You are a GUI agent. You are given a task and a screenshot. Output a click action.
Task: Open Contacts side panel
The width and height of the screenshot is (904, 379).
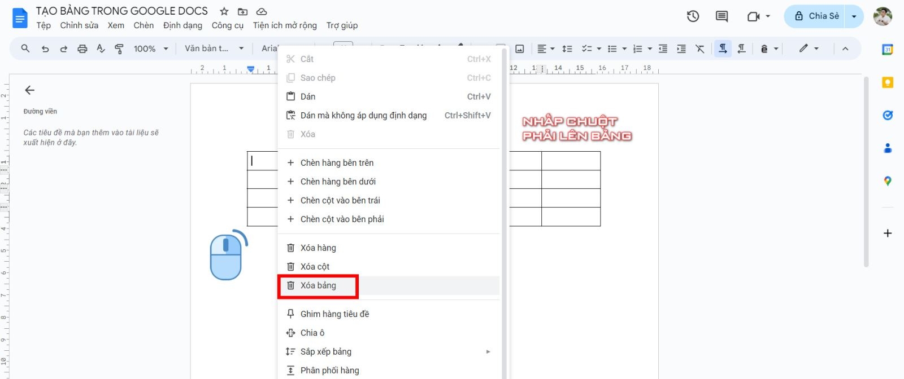click(888, 148)
